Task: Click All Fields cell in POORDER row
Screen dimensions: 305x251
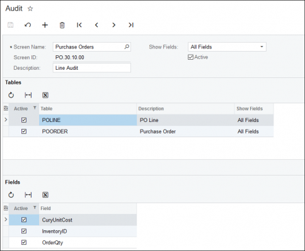Action: (x=254, y=131)
